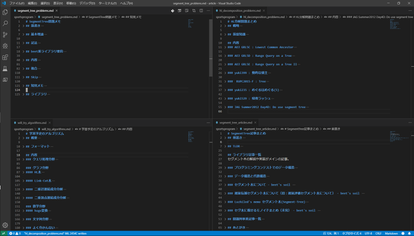This screenshot has width=414, height=236.
Task: Expand 'JAG Summer2012 Day4D' folded heading
Action: pos(225,107)
